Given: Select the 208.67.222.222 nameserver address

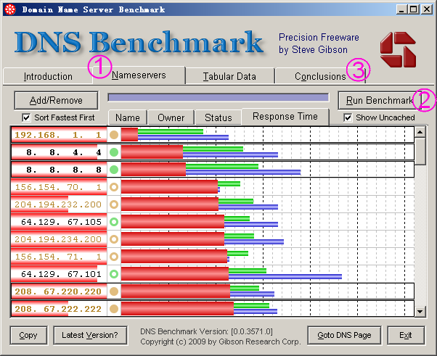Looking at the screenshot, I should pyautogui.click(x=59, y=309).
